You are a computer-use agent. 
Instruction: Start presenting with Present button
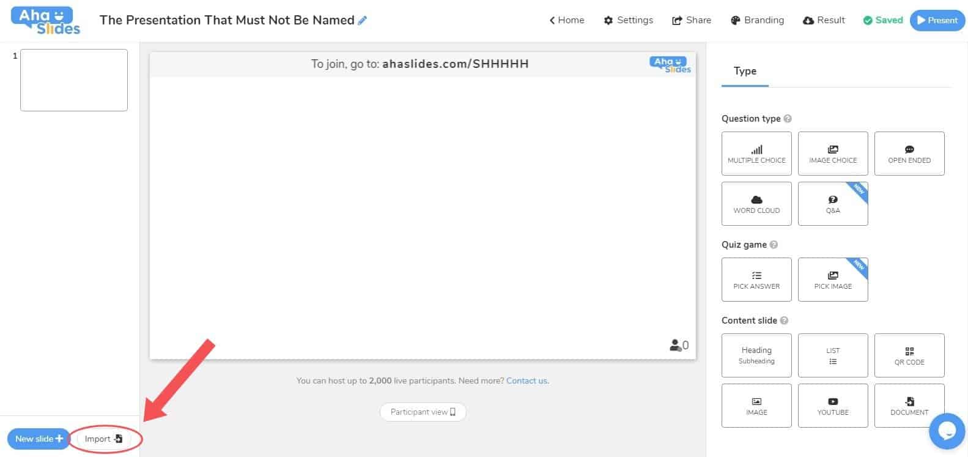937,20
